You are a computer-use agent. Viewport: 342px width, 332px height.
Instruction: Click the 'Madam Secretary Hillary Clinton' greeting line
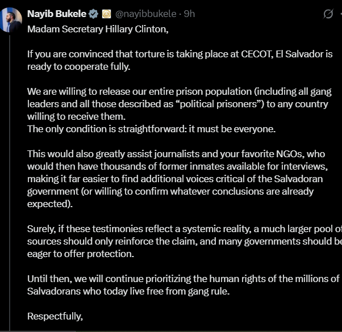[x=98, y=30]
